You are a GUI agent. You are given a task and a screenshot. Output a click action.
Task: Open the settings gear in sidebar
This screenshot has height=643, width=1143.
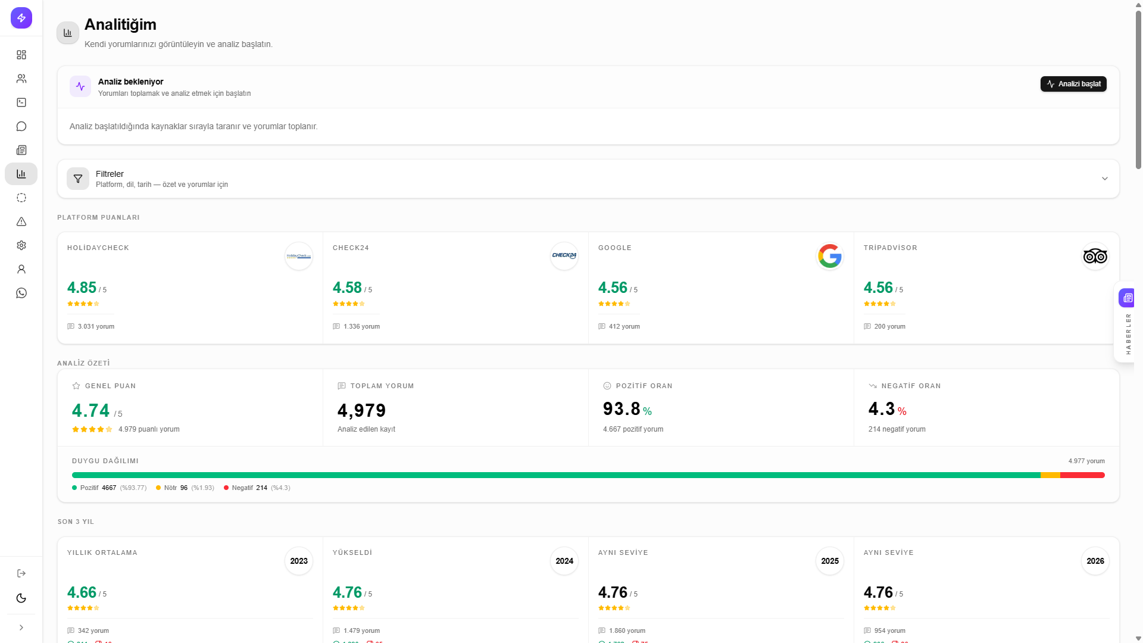click(21, 245)
